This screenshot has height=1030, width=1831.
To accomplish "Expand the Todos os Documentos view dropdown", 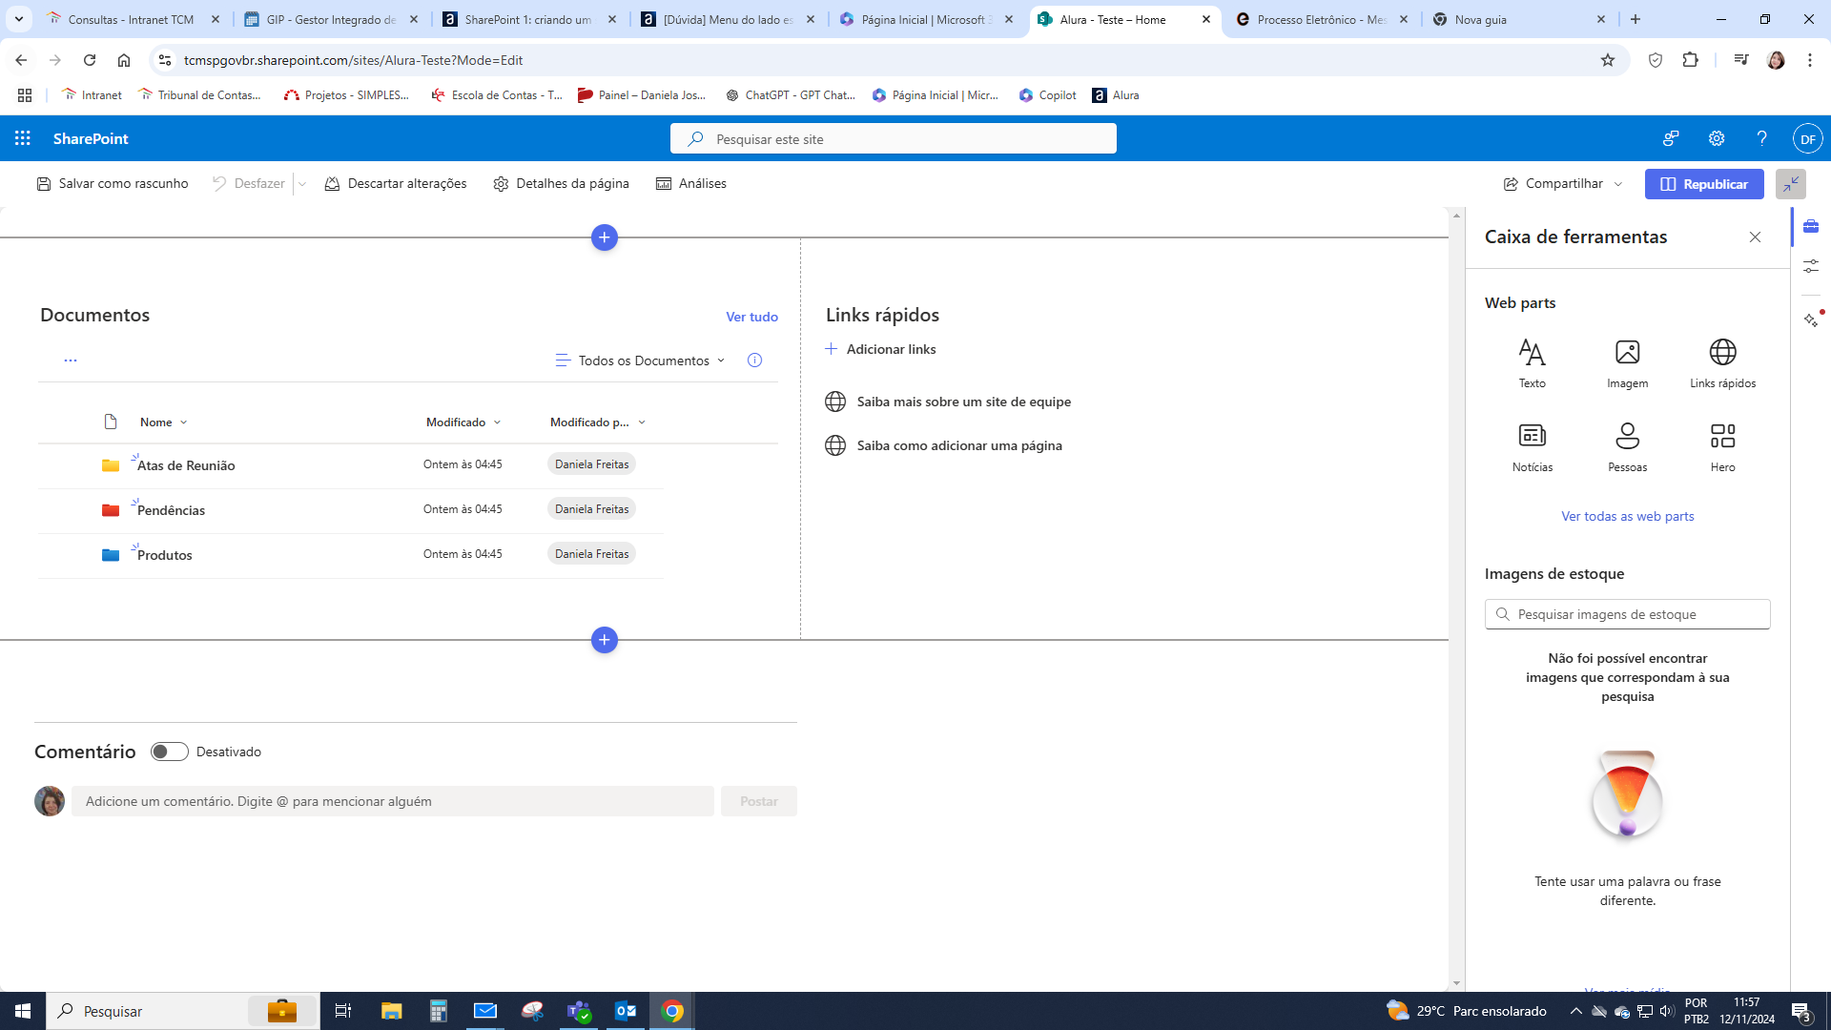I will 640,360.
